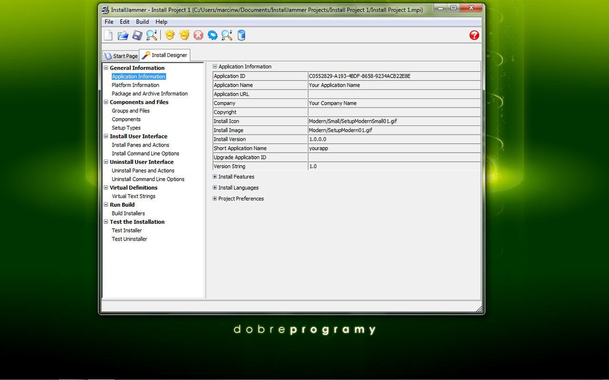The image size is (609, 380).
Task: Open the Build menu
Action: (142, 21)
